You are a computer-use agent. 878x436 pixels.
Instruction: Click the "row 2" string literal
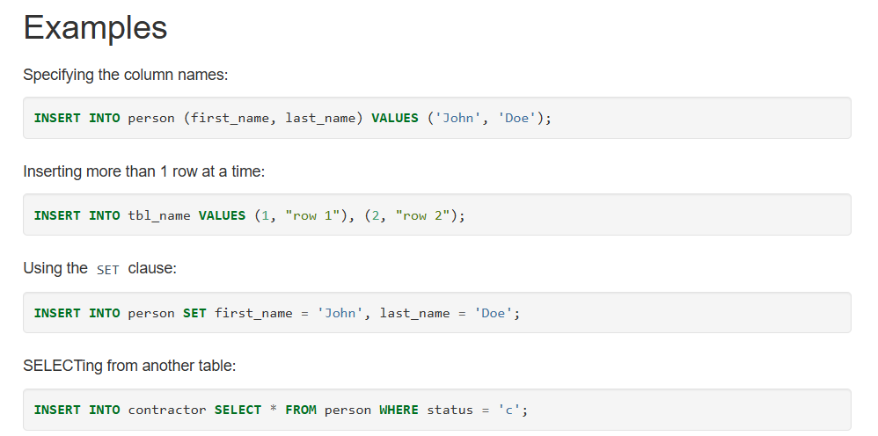click(x=422, y=215)
